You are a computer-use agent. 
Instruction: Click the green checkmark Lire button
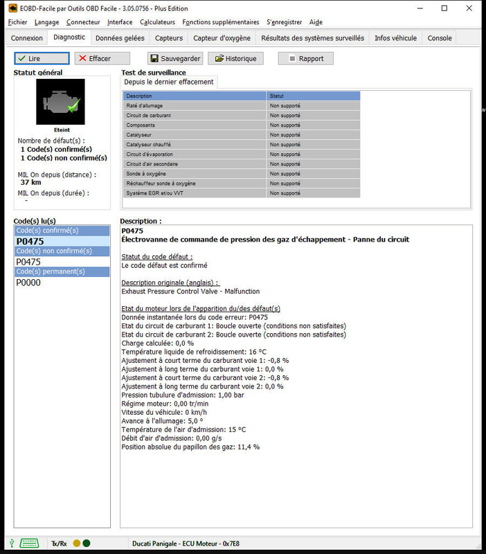(42, 58)
